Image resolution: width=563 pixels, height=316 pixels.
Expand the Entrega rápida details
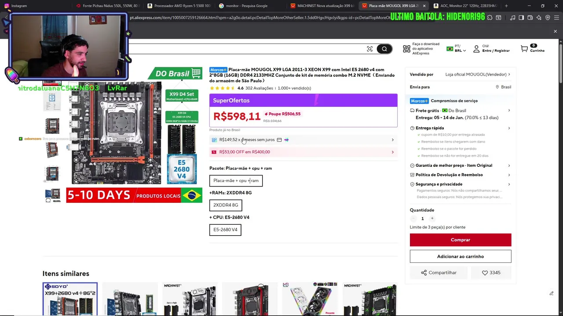(x=461, y=128)
